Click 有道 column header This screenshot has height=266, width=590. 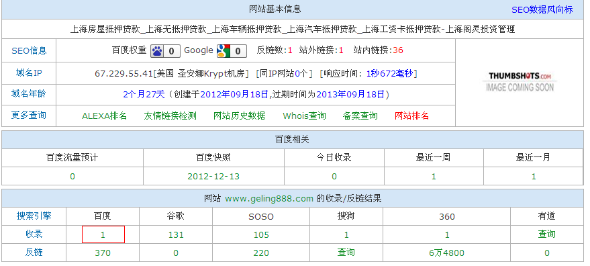click(547, 216)
